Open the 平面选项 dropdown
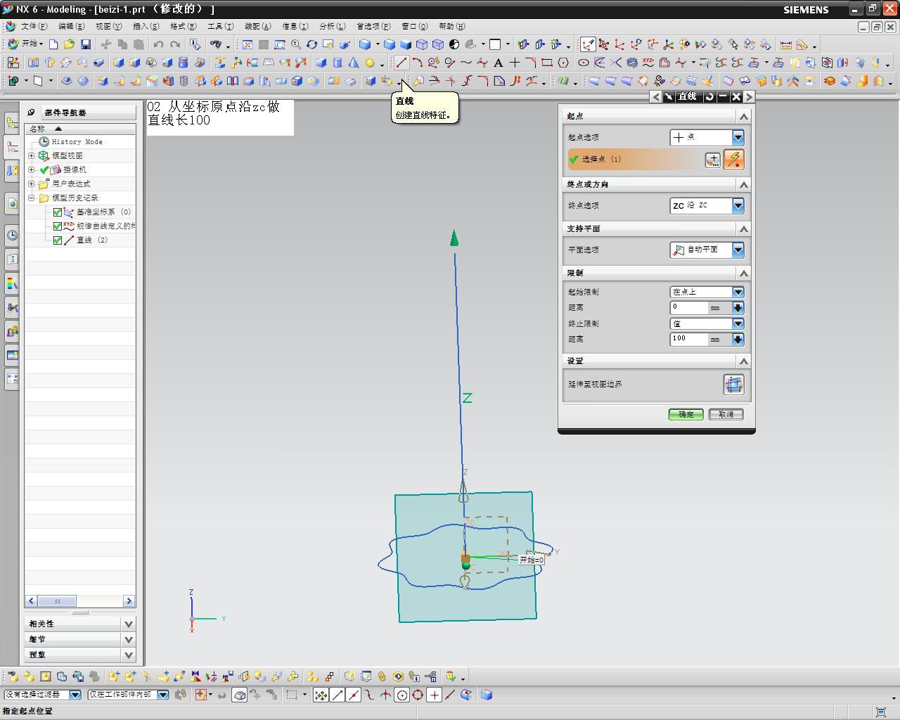 tap(738, 250)
